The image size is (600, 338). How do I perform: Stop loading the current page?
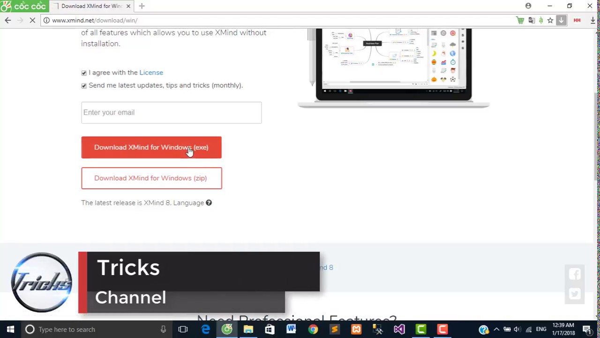point(32,20)
